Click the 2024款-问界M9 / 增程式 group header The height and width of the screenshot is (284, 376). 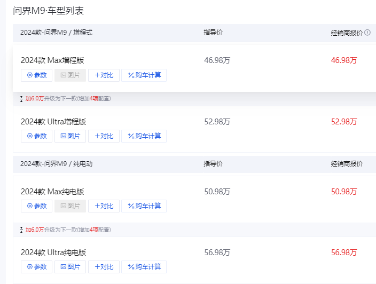(x=57, y=33)
